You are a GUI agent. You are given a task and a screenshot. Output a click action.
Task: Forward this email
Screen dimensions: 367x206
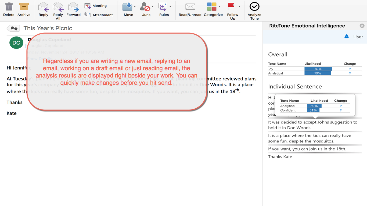pos(73,9)
